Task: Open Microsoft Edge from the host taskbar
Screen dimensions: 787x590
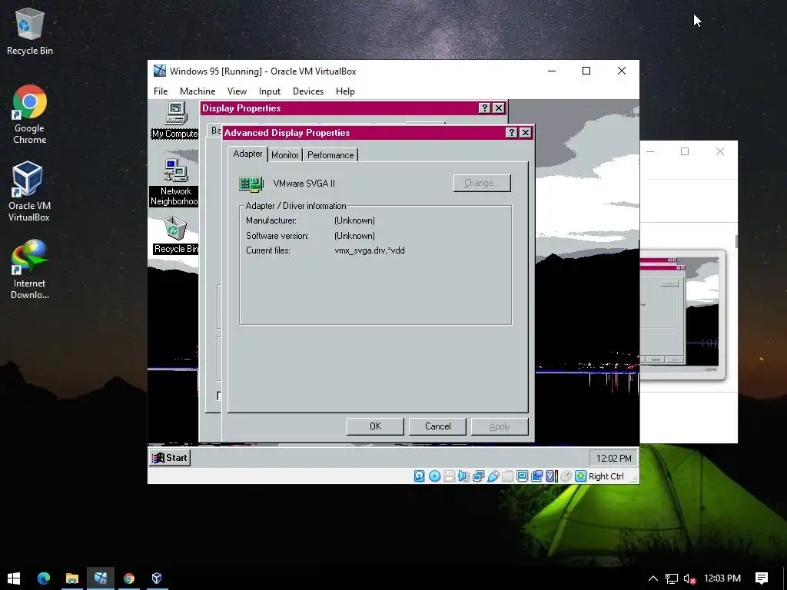Action: click(44, 578)
